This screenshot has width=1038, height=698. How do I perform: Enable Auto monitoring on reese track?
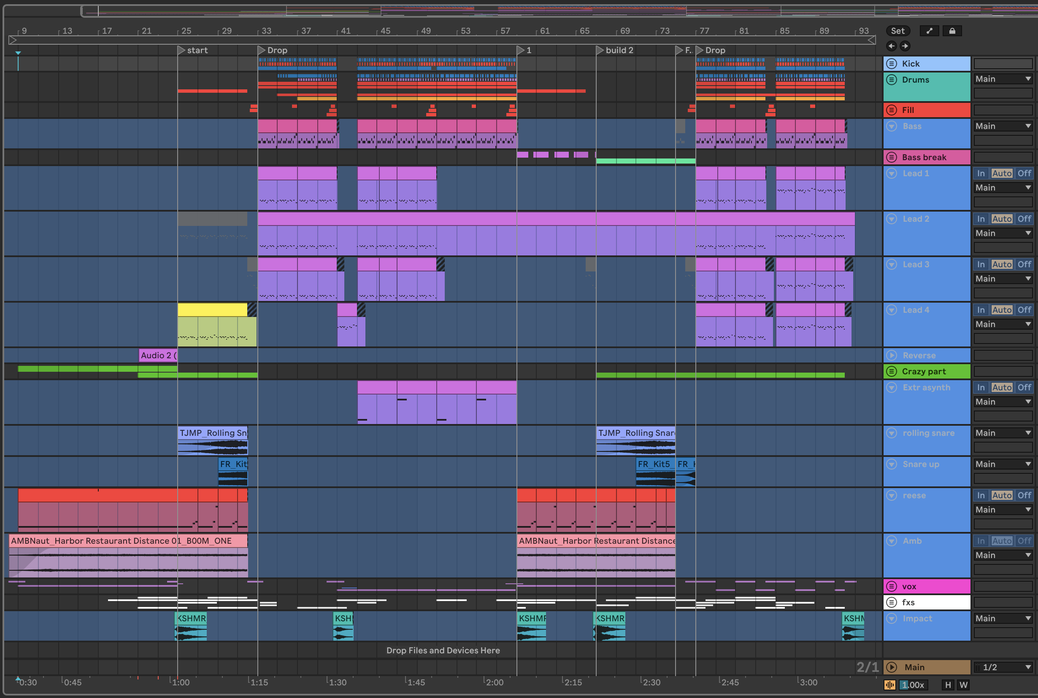pyautogui.click(x=1002, y=495)
